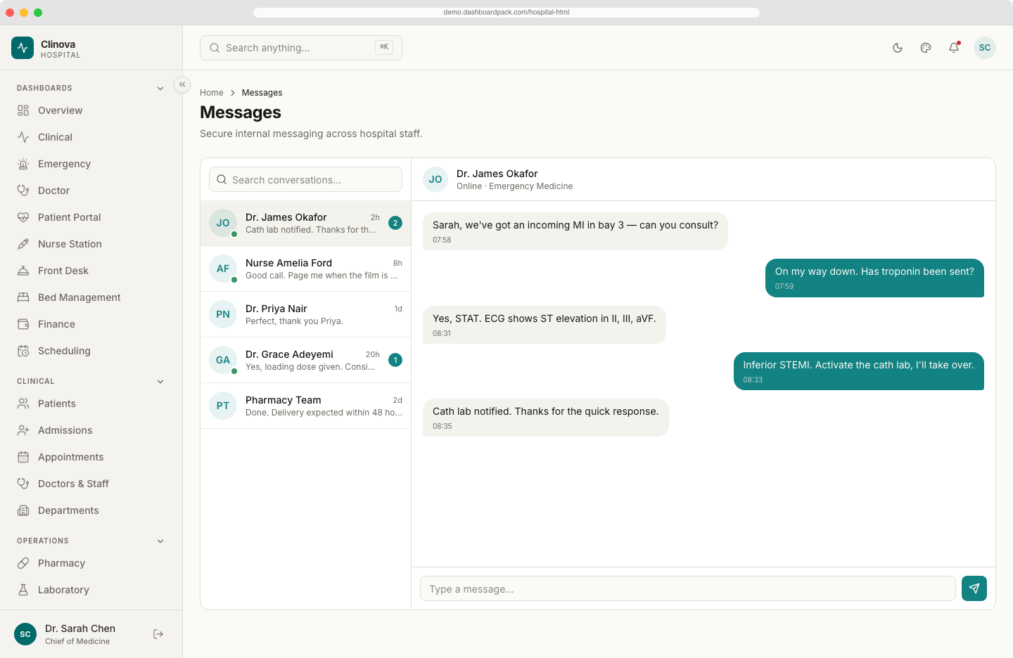Select the Emergency menu item
1013x658 pixels.
pyautogui.click(x=91, y=164)
